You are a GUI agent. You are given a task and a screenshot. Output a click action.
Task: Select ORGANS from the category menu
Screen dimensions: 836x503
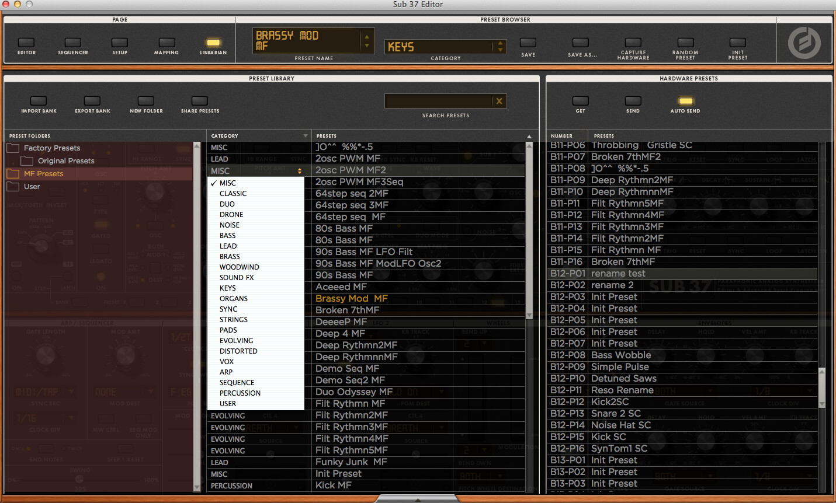(x=234, y=299)
